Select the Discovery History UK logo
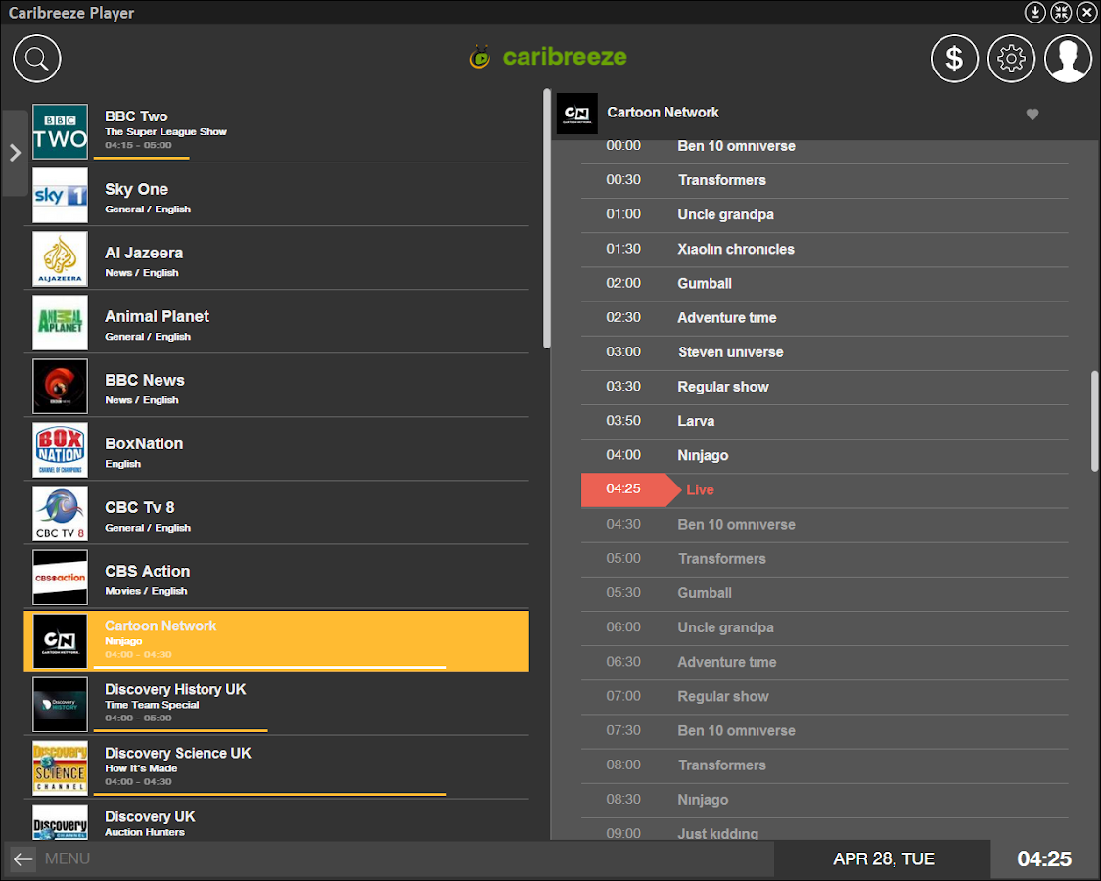 [x=61, y=704]
